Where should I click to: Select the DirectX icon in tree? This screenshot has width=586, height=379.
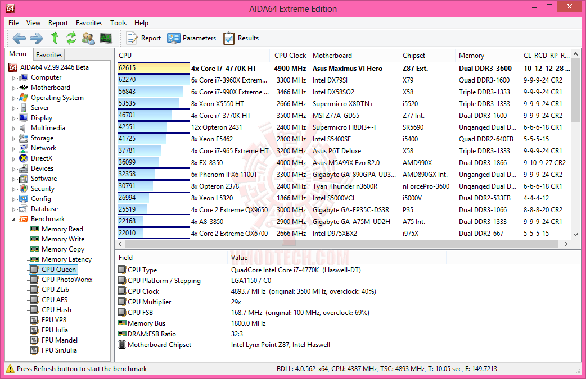point(24,158)
